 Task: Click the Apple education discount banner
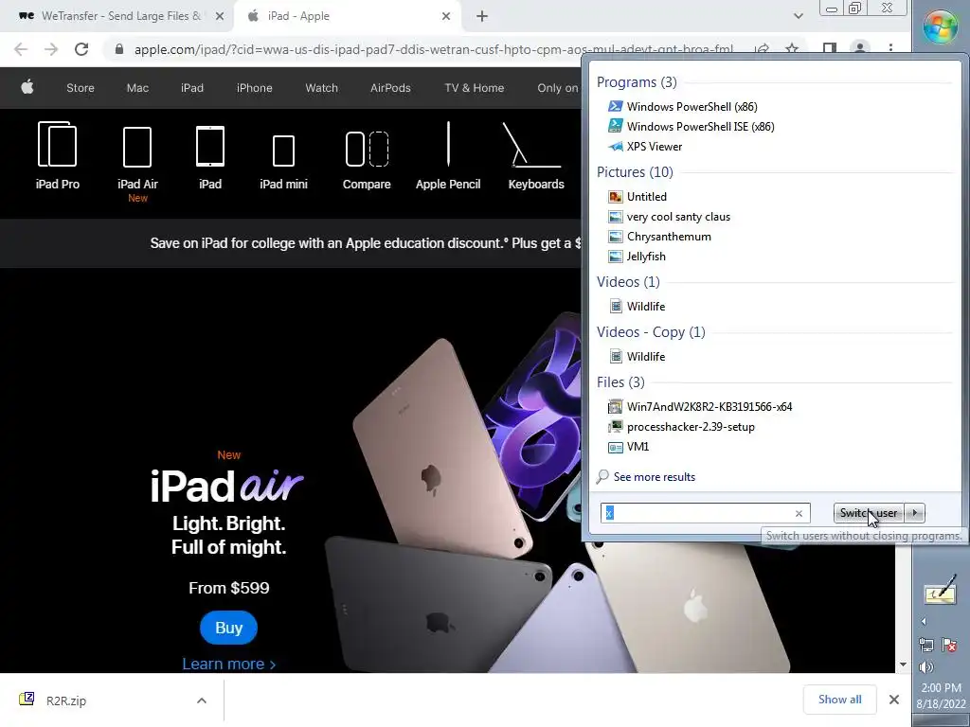(365, 243)
